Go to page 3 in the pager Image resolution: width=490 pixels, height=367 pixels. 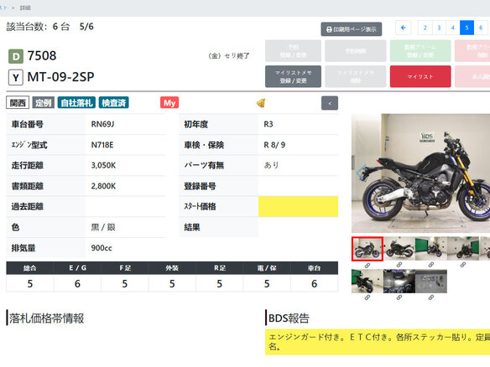click(439, 28)
